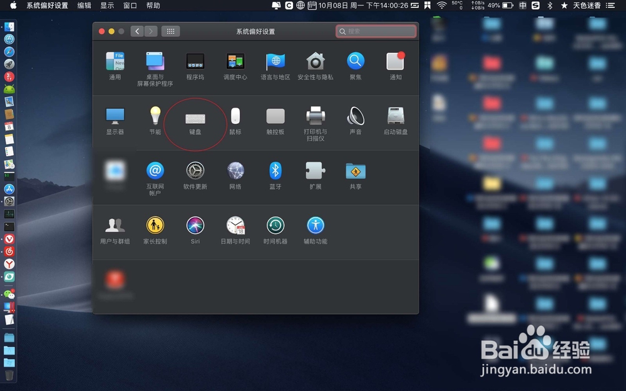Open the 显示 menu

click(107, 5)
